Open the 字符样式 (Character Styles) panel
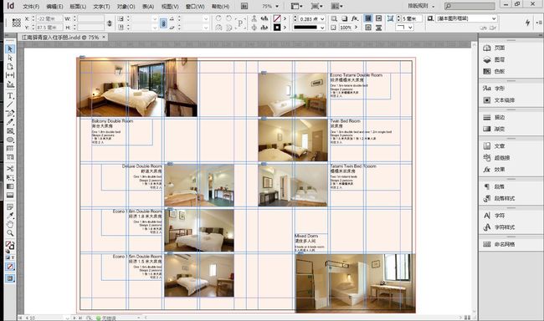 coord(499,227)
